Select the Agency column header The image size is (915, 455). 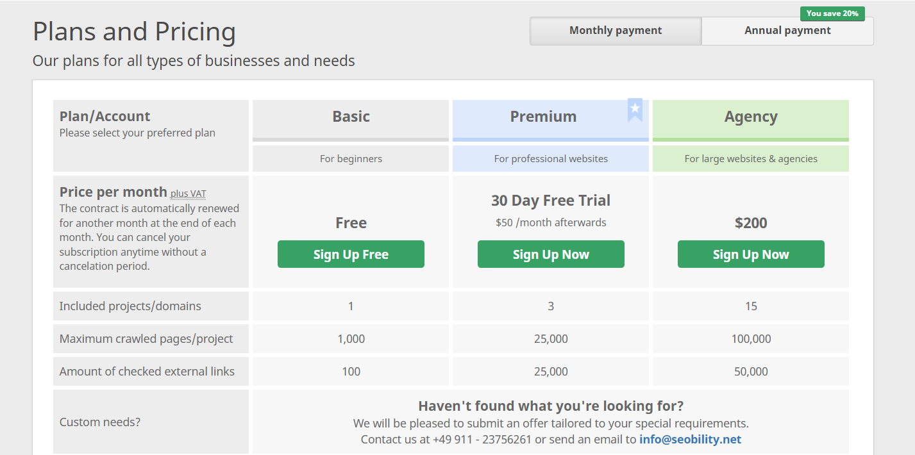tap(751, 117)
